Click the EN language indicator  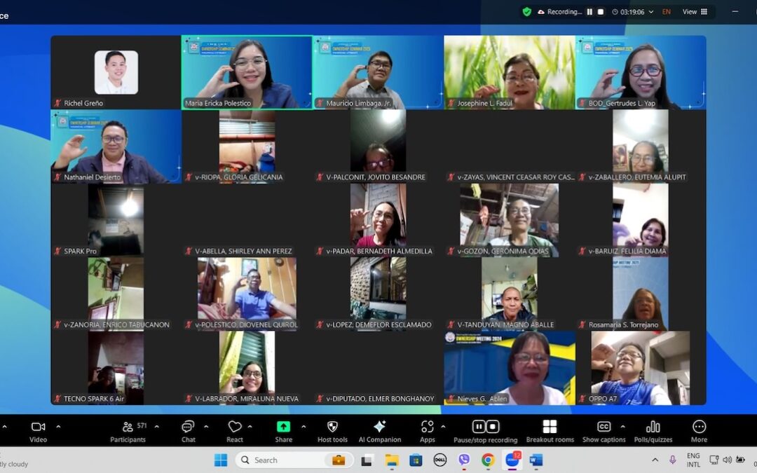click(x=667, y=12)
